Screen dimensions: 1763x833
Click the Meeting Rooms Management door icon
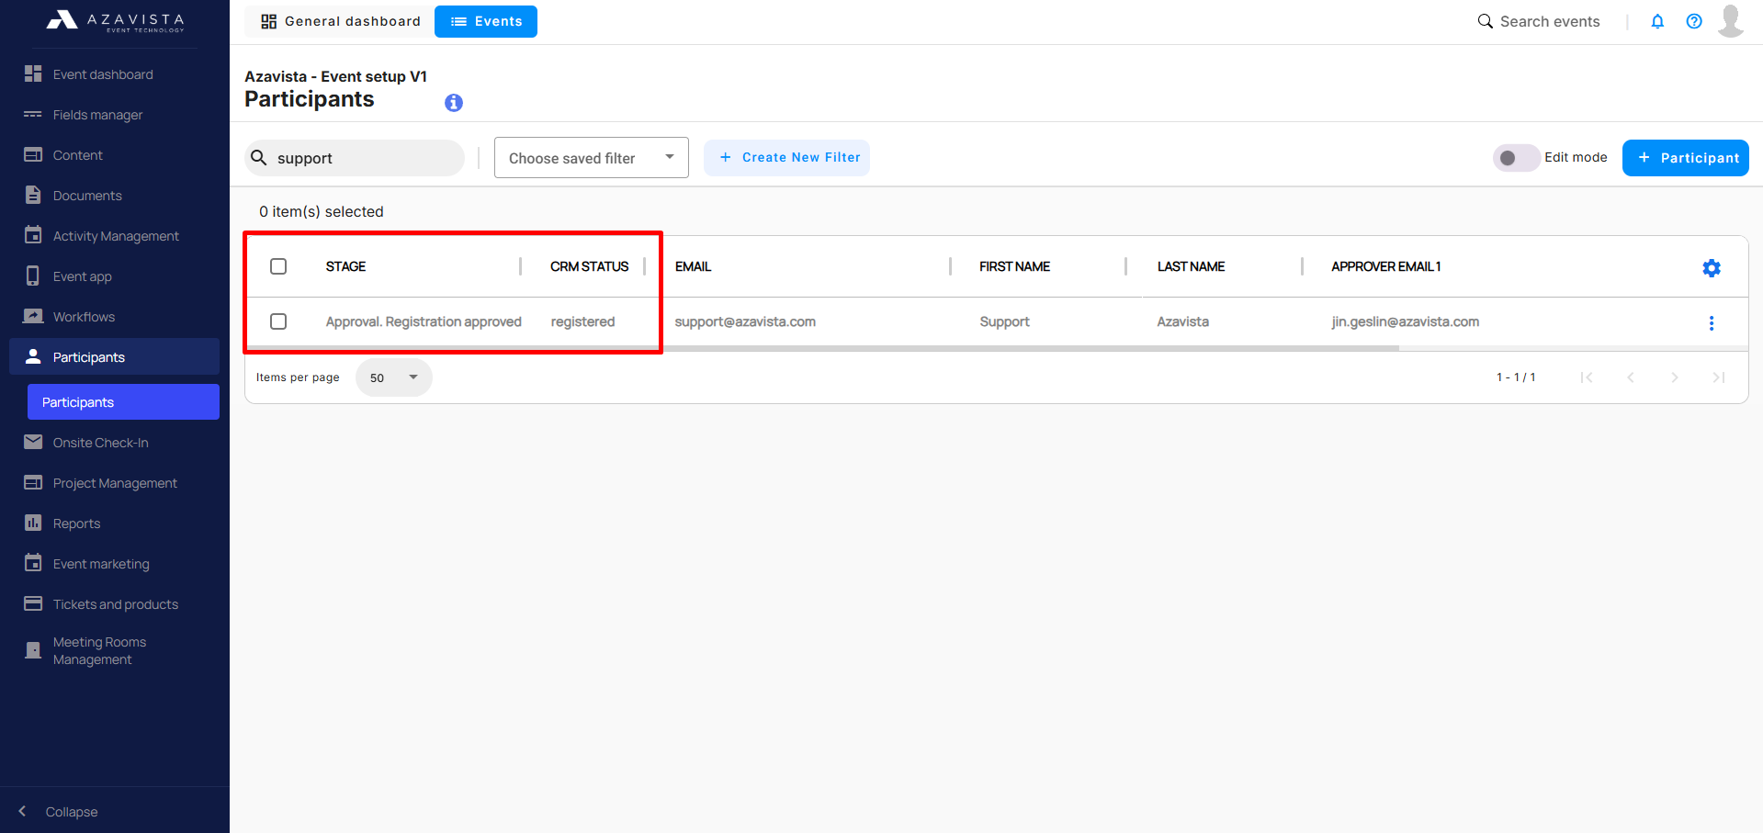33,650
